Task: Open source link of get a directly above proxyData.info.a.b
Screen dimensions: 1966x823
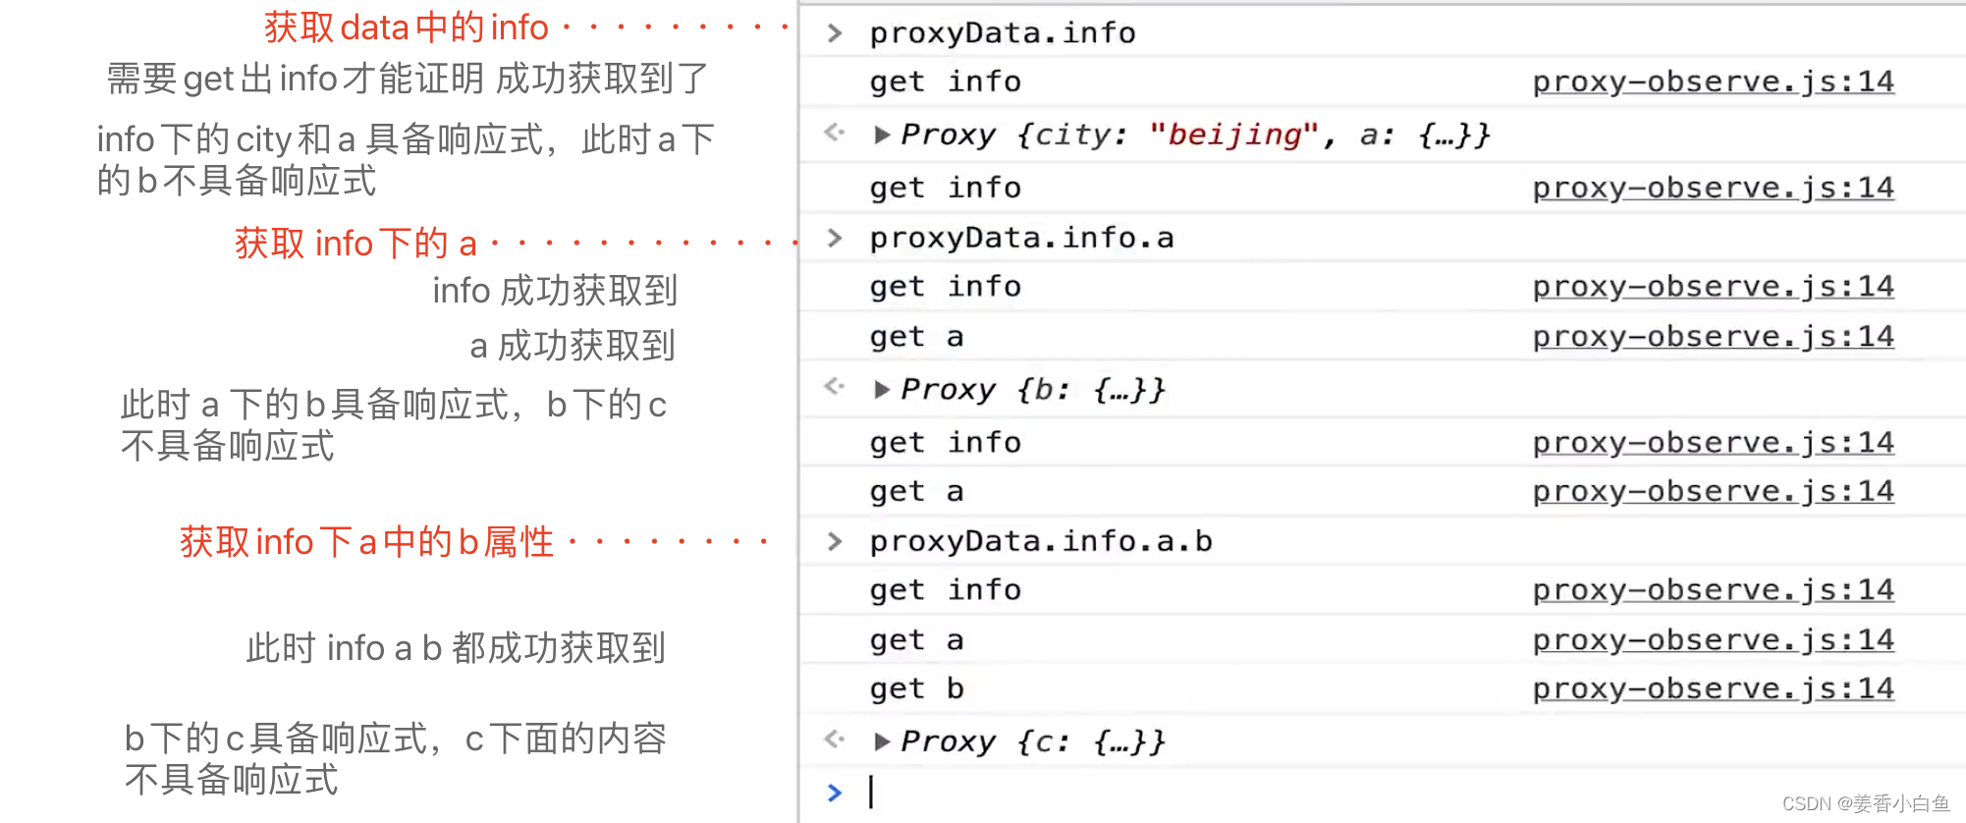Action: click(x=1713, y=492)
